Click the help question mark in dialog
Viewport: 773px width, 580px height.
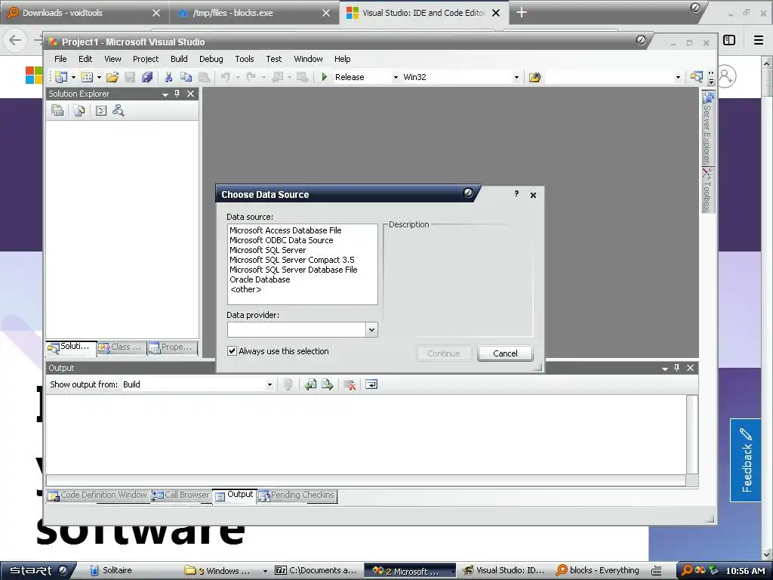516,194
